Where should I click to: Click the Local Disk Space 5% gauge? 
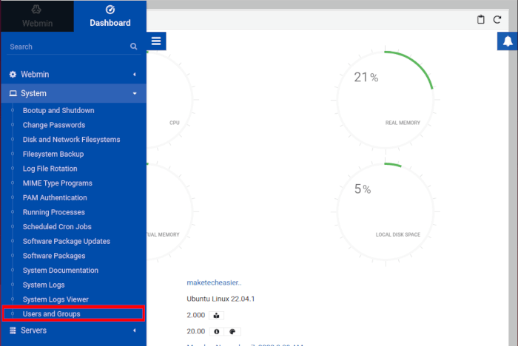(x=386, y=211)
